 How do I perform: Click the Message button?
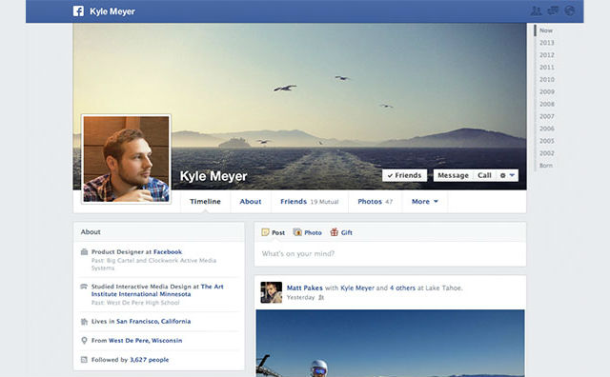tap(454, 175)
